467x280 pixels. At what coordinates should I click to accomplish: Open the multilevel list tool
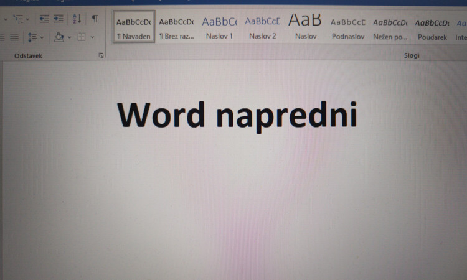19,19
